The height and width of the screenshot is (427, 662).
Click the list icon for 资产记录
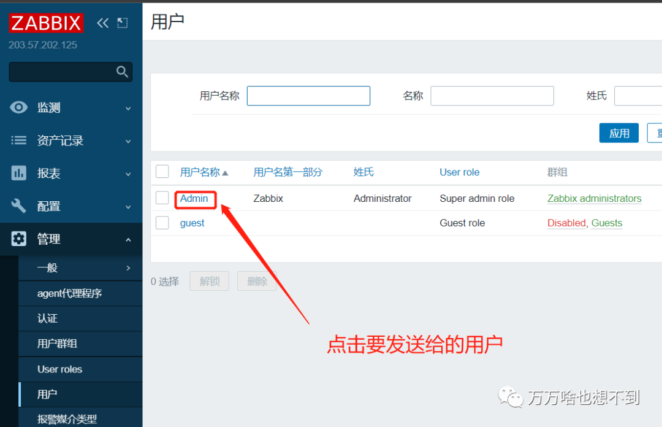[18, 140]
